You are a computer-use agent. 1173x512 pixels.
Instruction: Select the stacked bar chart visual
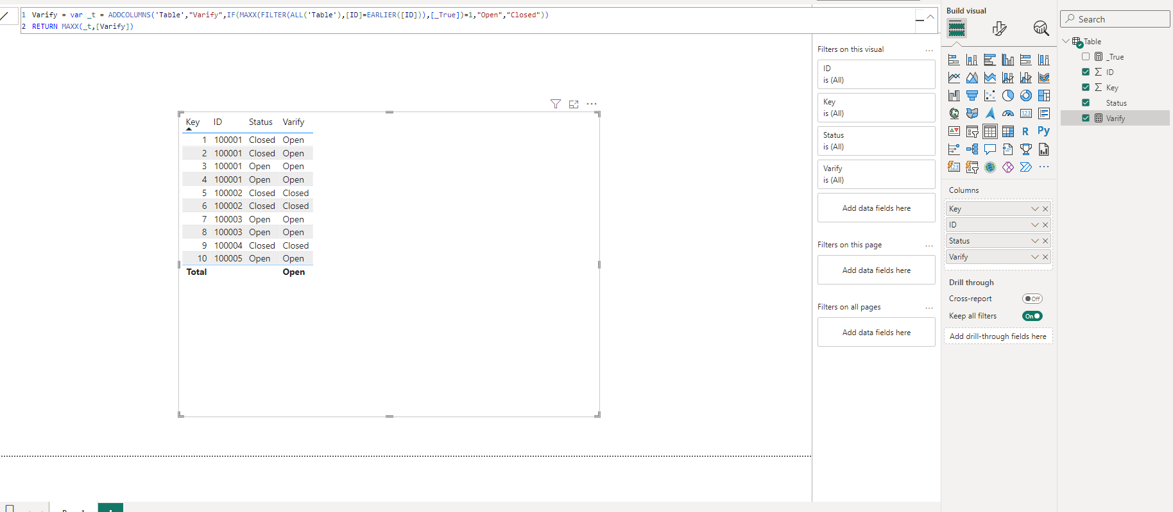point(954,60)
